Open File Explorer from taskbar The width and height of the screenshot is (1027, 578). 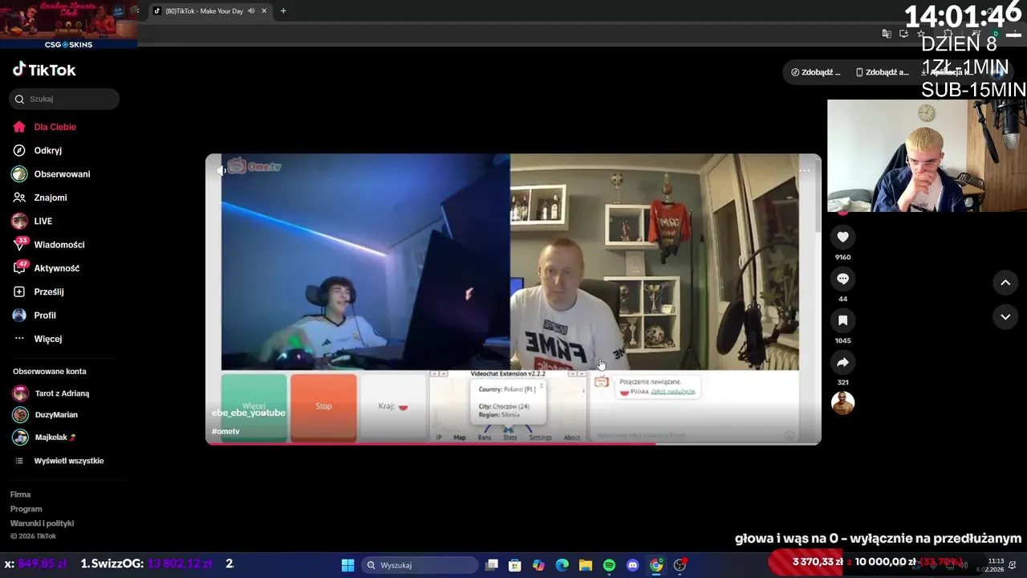586,565
